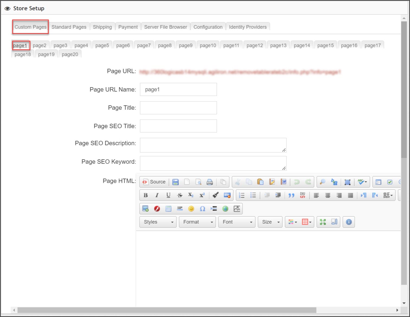Open the Find magnifier tool

(322, 182)
